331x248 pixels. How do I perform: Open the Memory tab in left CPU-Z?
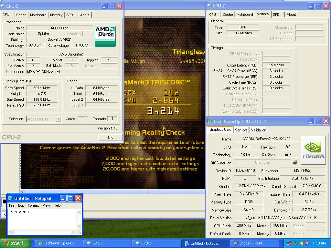56,15
